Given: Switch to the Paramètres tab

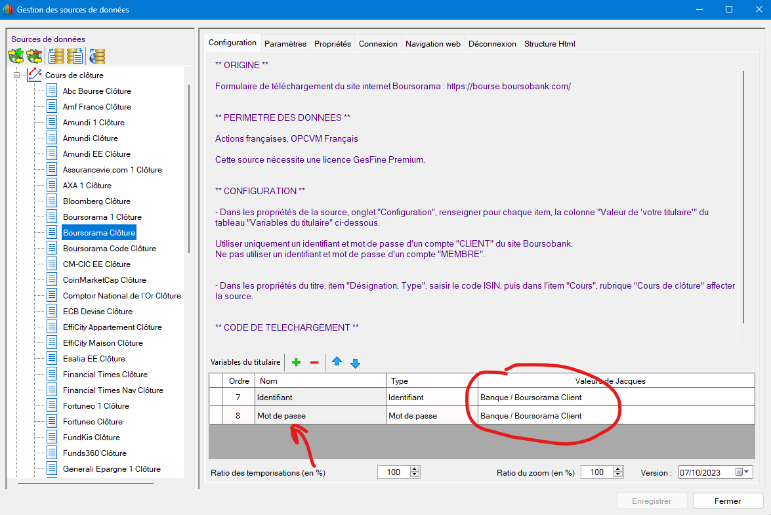Looking at the screenshot, I should click(x=285, y=44).
